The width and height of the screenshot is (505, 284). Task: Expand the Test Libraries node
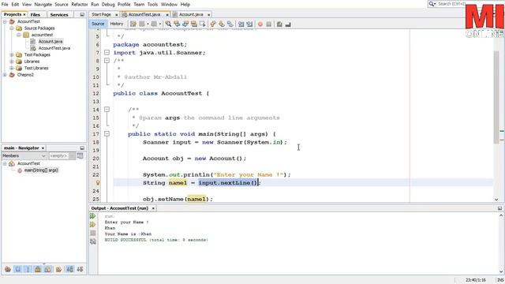12,68
